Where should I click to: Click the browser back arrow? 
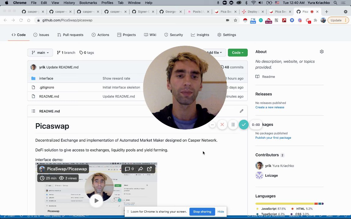click(5, 20)
